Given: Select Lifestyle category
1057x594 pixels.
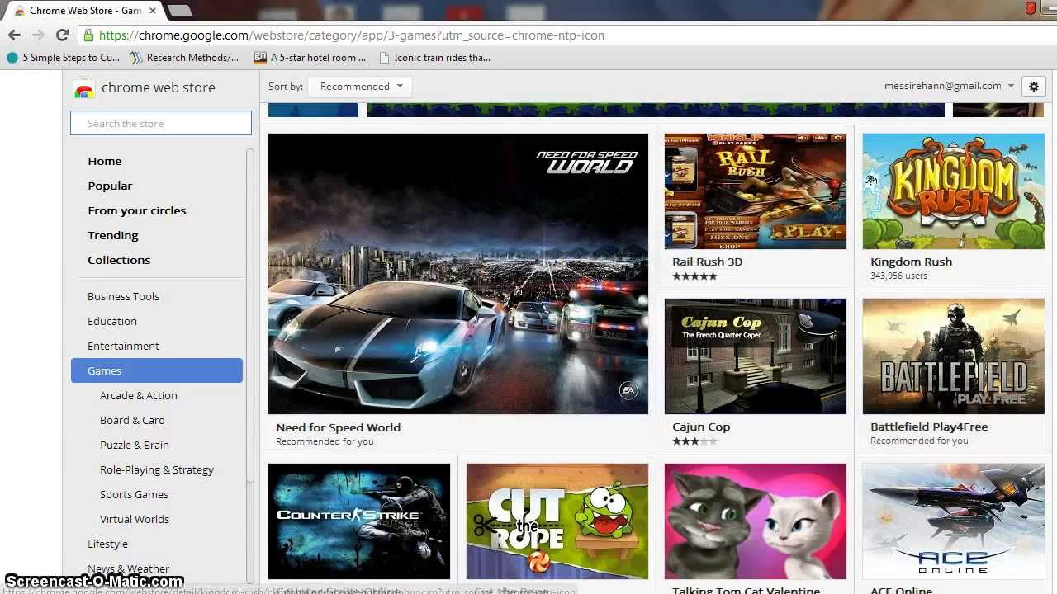Looking at the screenshot, I should pyautogui.click(x=107, y=544).
